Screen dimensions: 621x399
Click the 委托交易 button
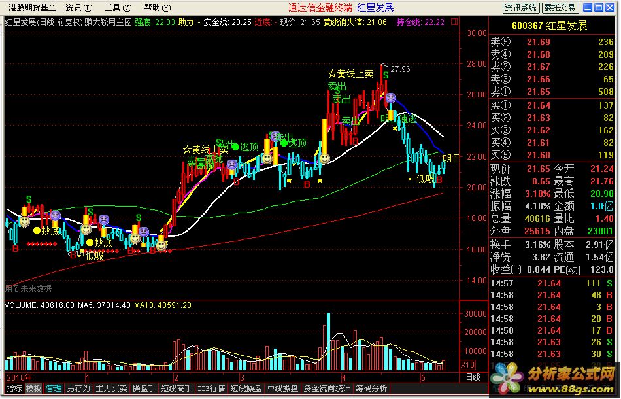click(560, 8)
